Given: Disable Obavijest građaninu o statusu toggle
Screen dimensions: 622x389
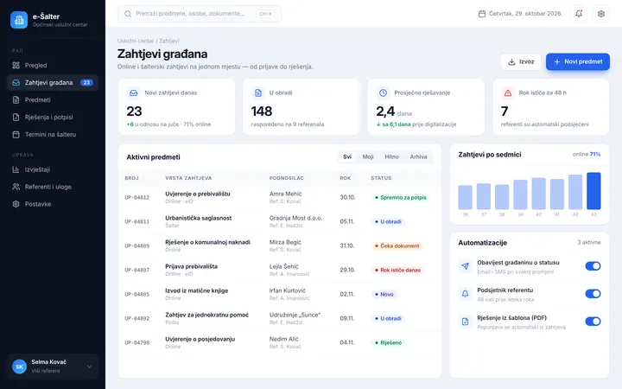Looking at the screenshot, I should click(593, 266).
